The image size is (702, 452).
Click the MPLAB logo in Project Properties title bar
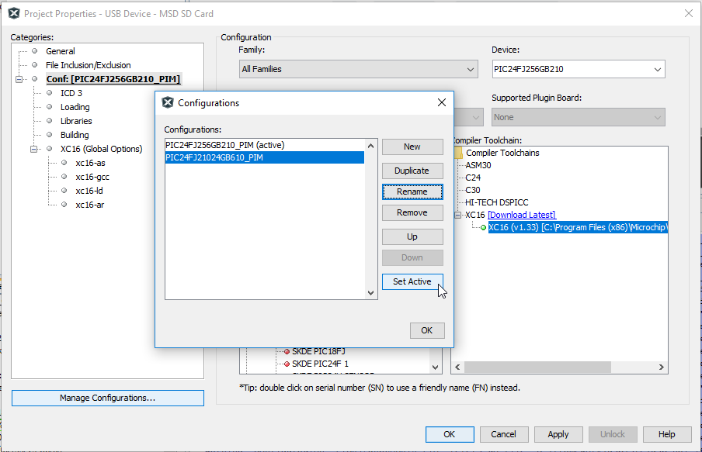tap(14, 13)
